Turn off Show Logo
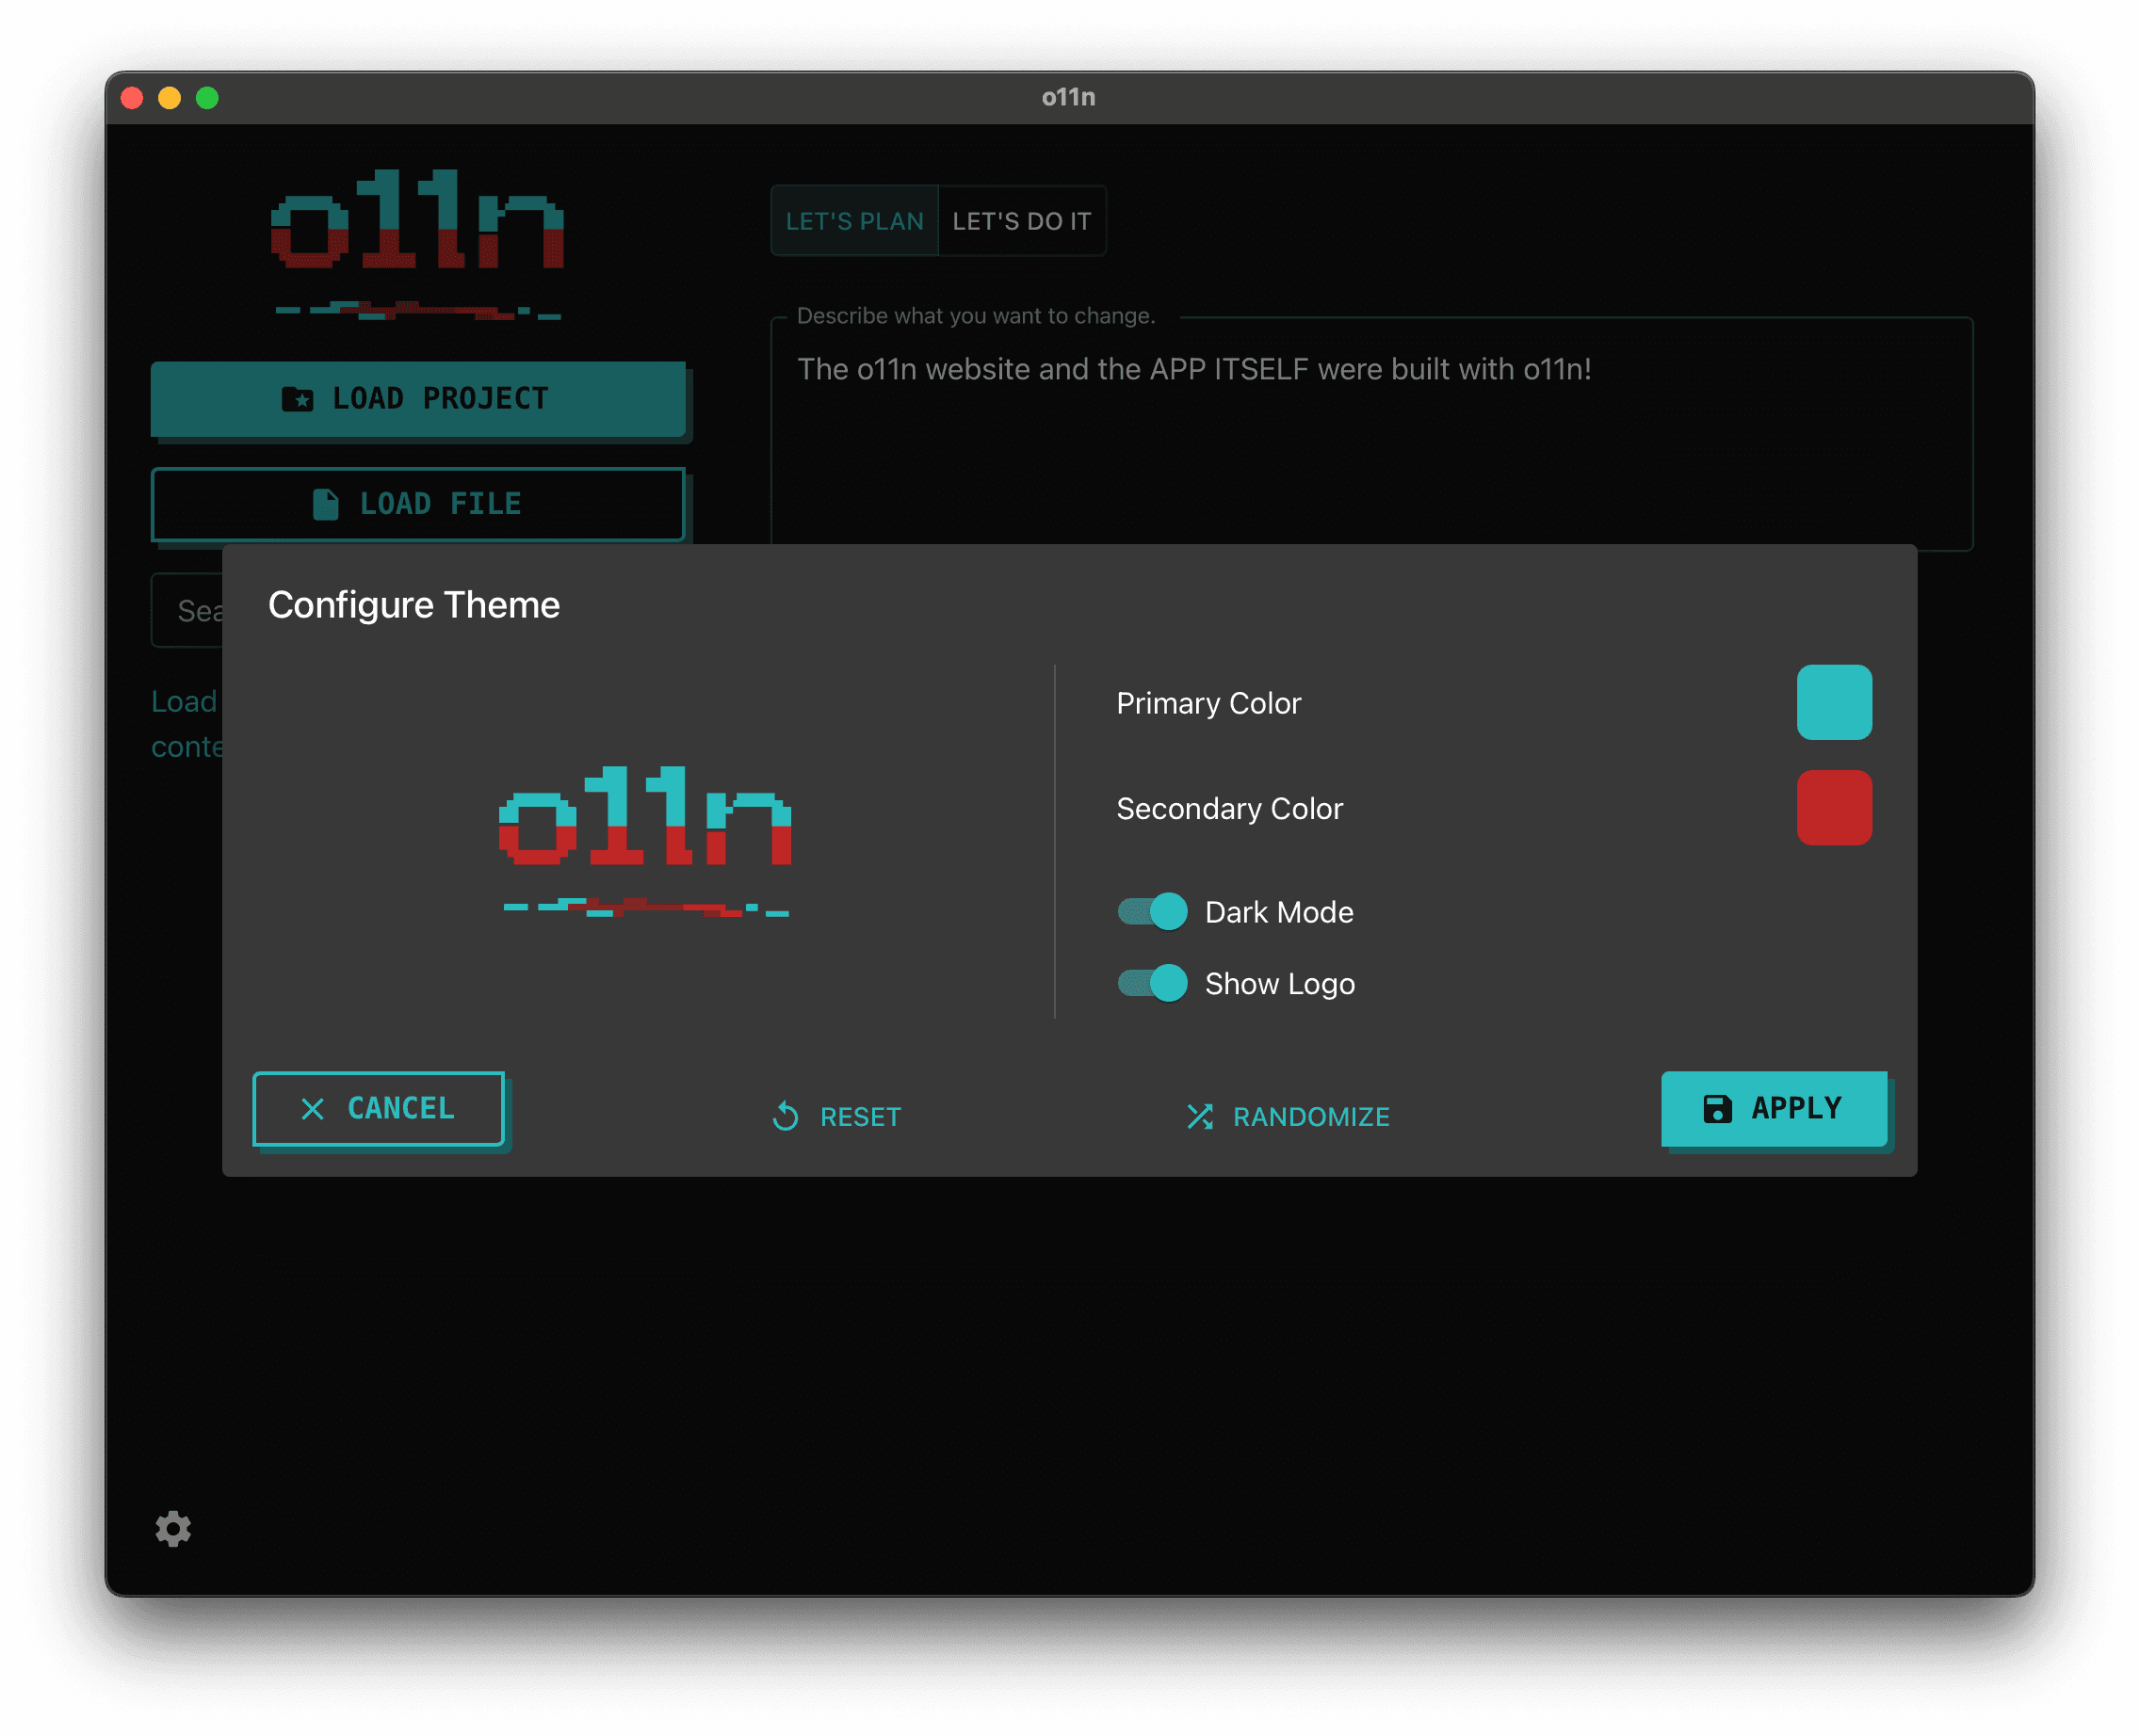Screen dimensions: 2140x1736 pyautogui.click(x=1151, y=984)
